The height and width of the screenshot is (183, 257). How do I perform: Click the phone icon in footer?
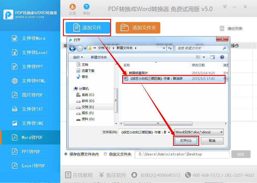tap(188, 175)
